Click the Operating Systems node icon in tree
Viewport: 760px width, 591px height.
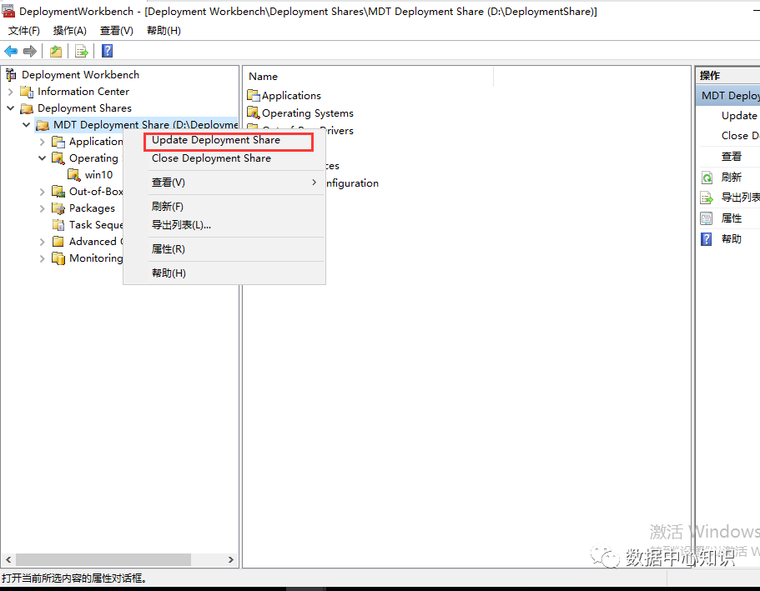[58, 158]
